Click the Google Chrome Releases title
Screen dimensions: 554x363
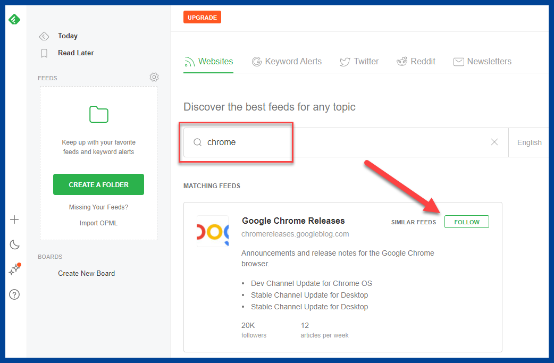tap(293, 221)
